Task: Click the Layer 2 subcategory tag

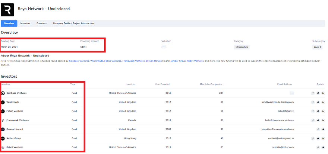Action: coord(317,47)
